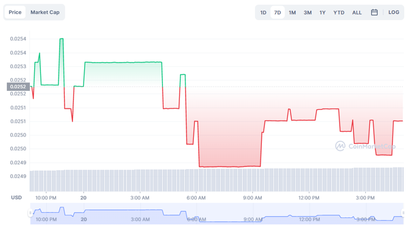This screenshot has width=410, height=228.
Task: Click the bold 20 date label on the time axis
Action: [84, 198]
